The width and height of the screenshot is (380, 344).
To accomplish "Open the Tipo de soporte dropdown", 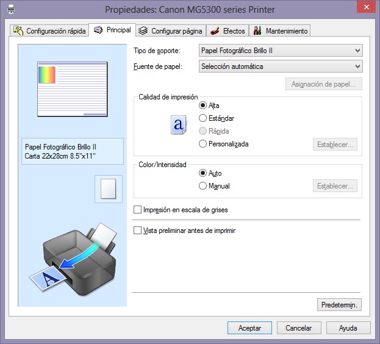I will (x=281, y=51).
